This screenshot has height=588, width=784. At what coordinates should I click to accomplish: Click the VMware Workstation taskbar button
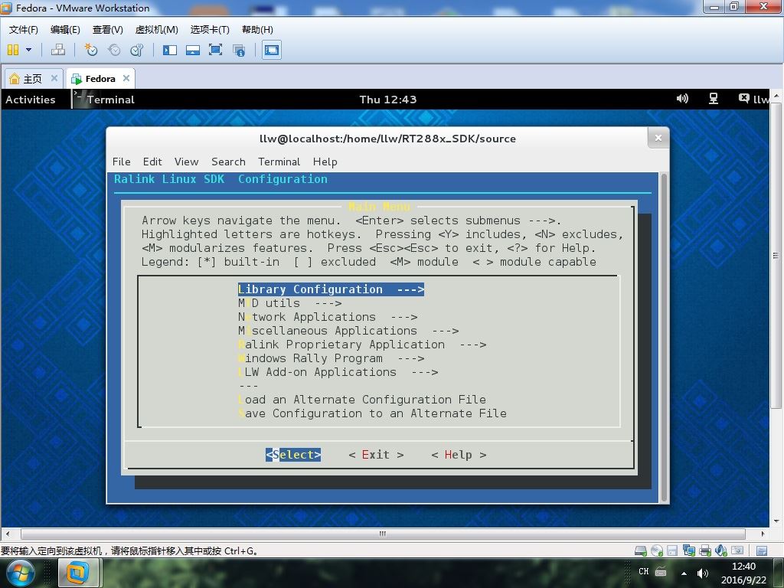tap(80, 573)
